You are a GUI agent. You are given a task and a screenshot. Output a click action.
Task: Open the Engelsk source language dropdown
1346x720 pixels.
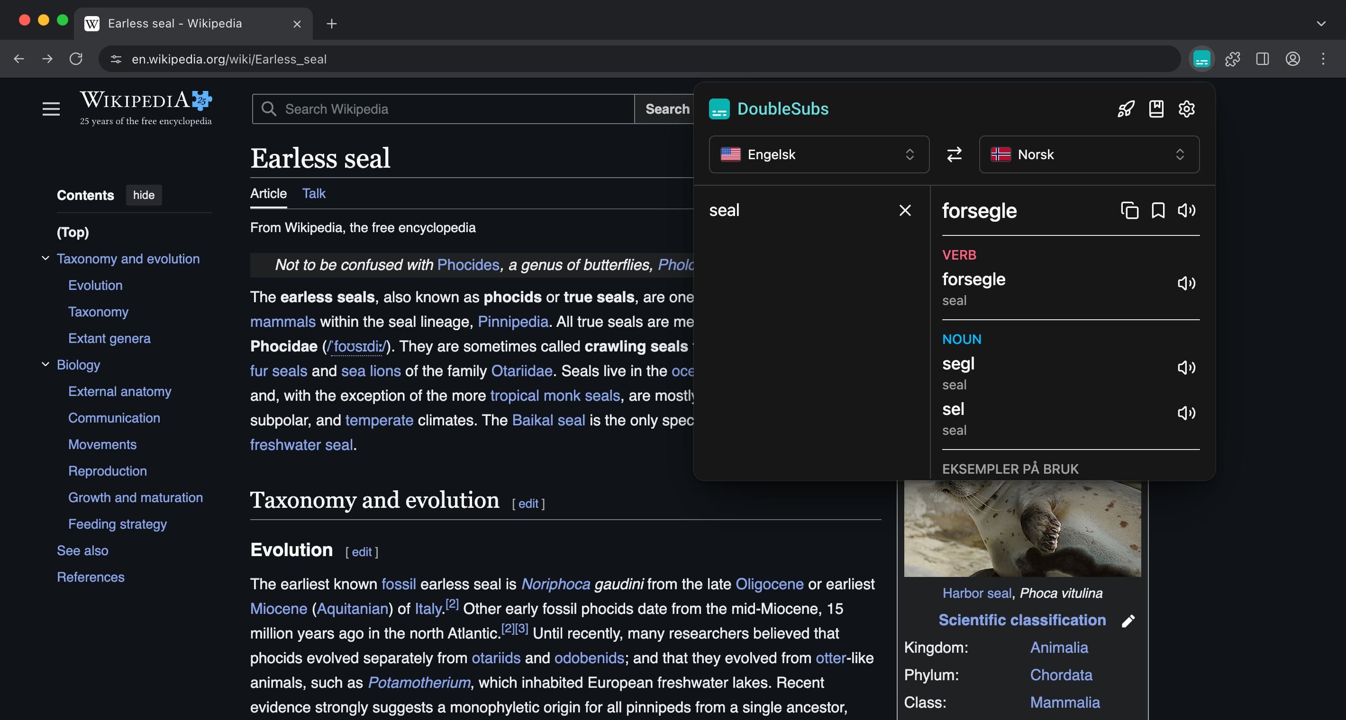coord(819,154)
